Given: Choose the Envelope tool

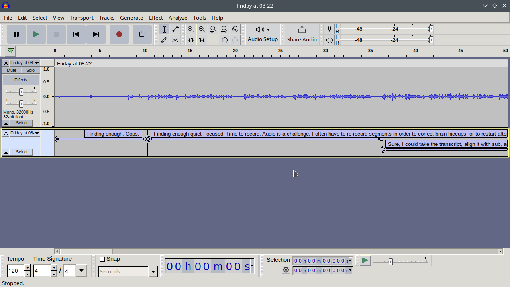Looking at the screenshot, I should pyautogui.click(x=175, y=29).
